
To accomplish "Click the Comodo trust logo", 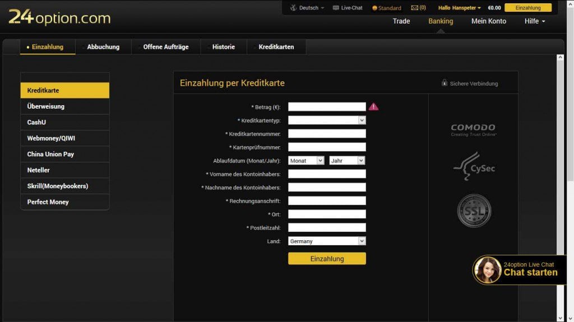I will coord(473,129).
